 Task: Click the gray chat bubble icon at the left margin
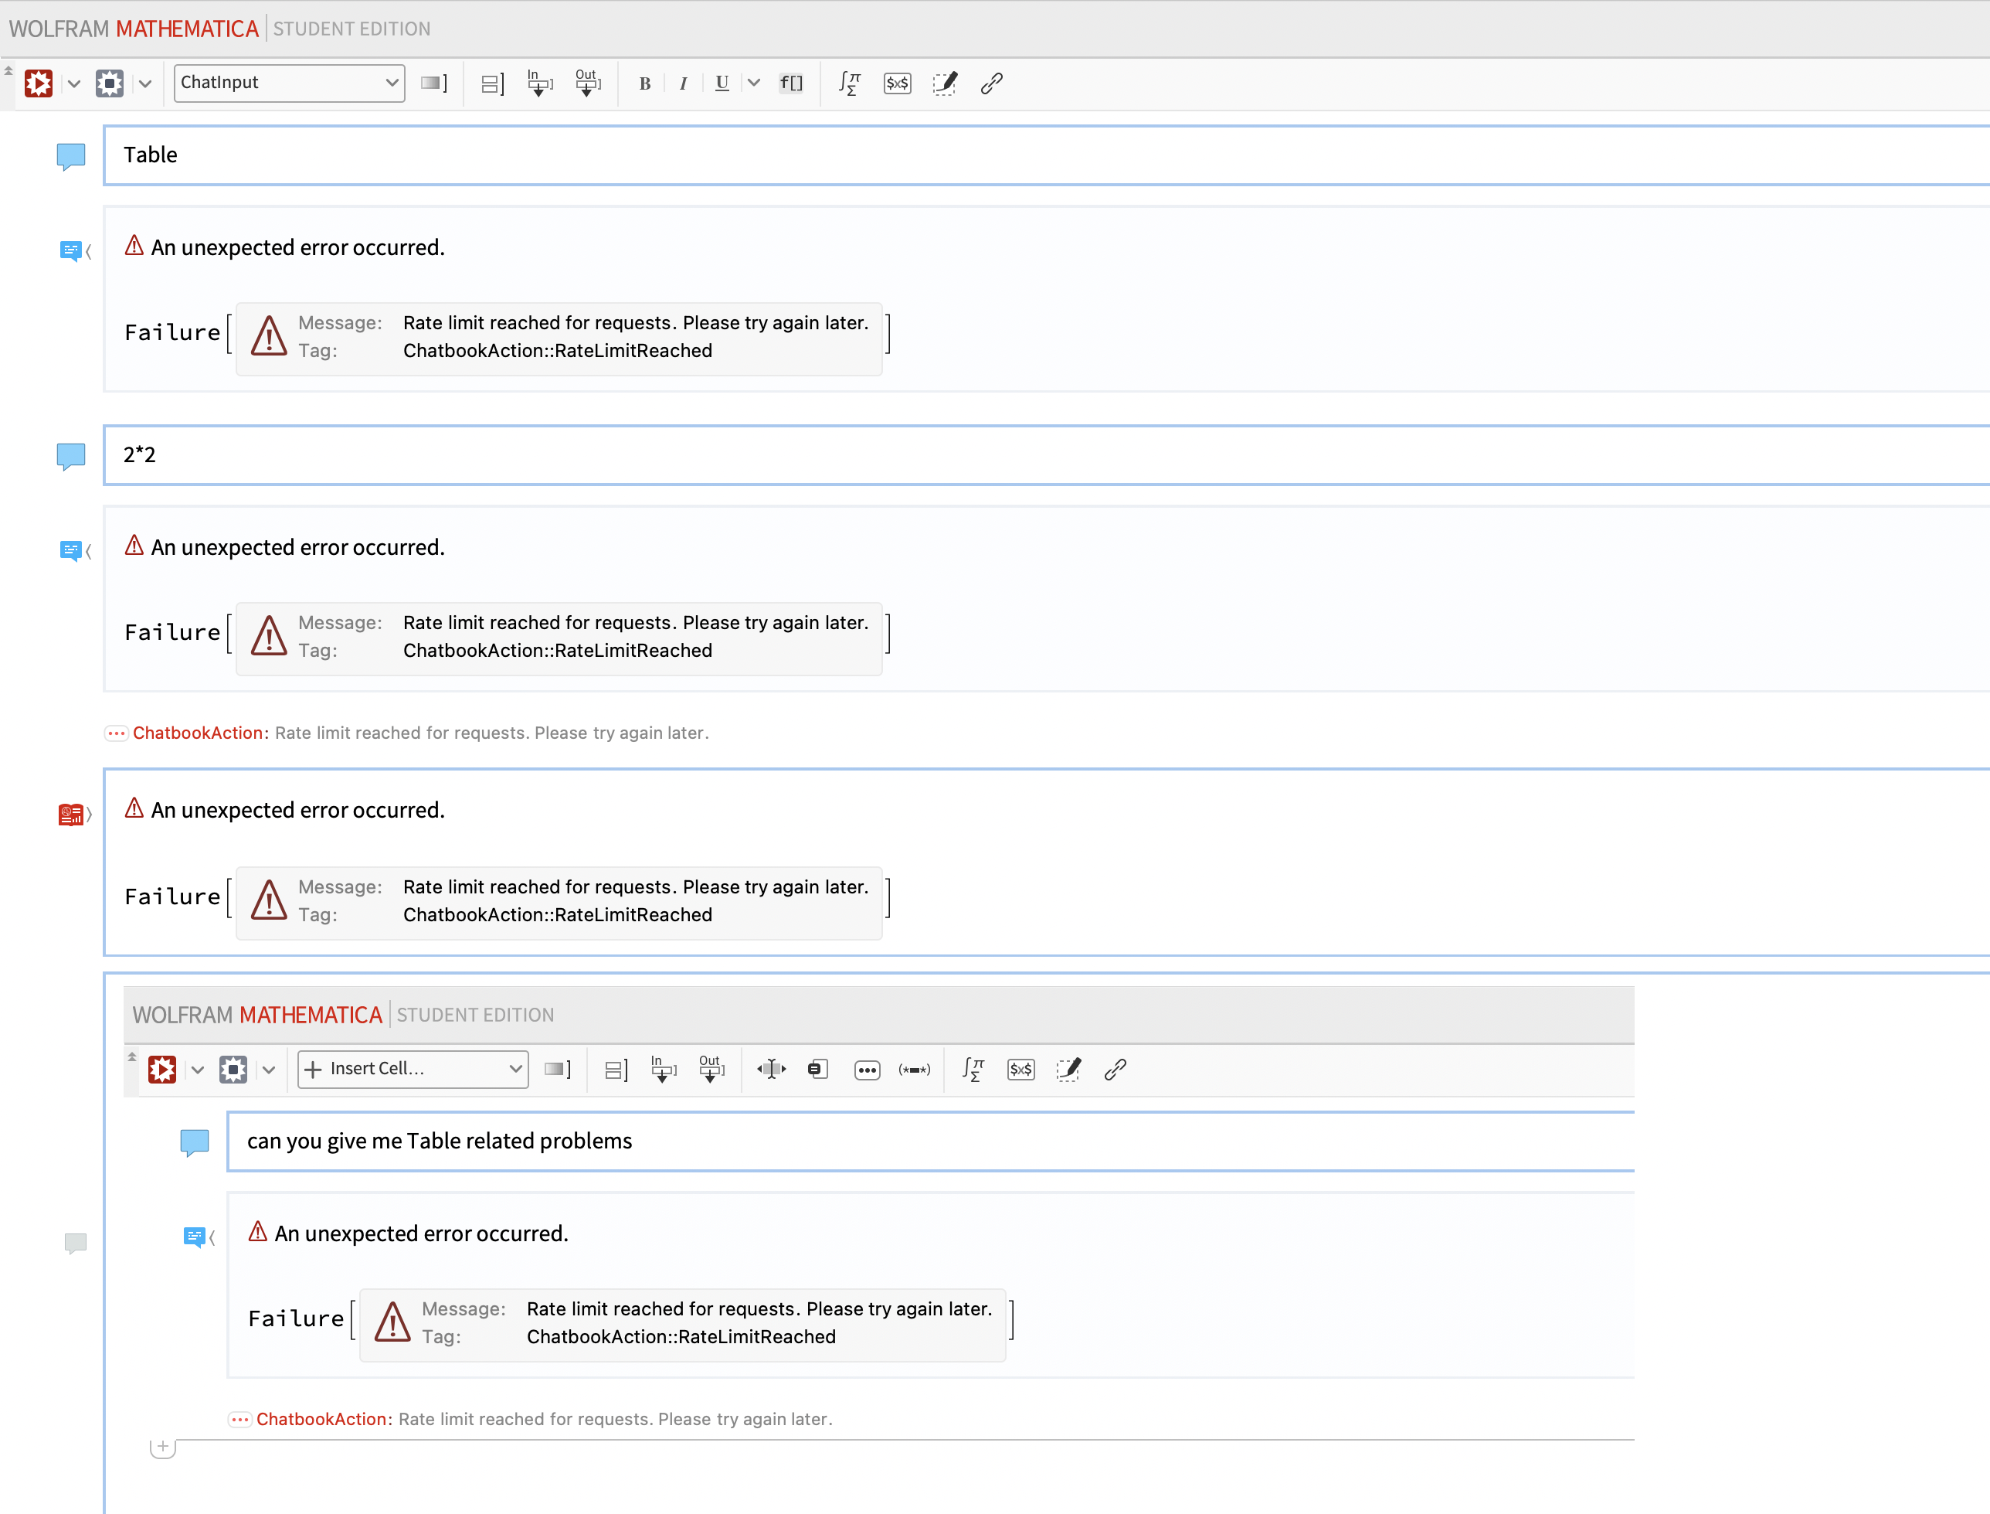[76, 1244]
